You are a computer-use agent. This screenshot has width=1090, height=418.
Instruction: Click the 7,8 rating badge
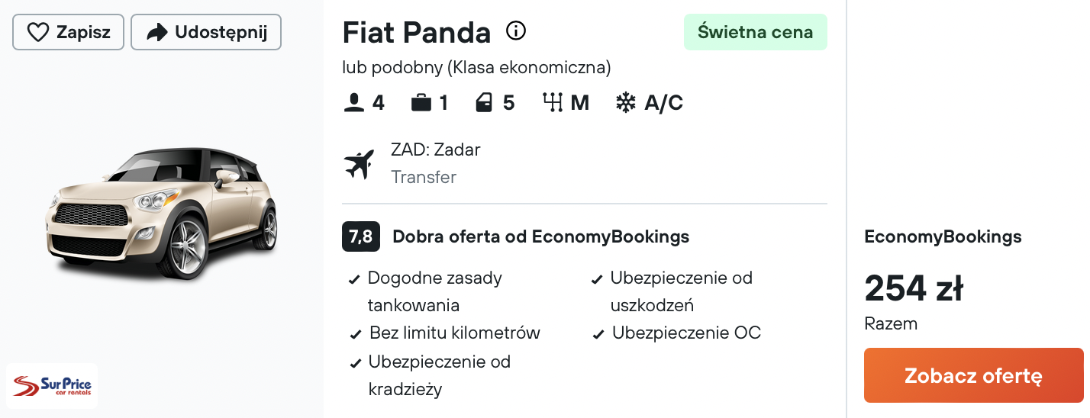(361, 236)
